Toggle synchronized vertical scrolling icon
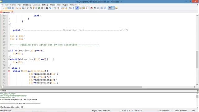 (62, 8)
